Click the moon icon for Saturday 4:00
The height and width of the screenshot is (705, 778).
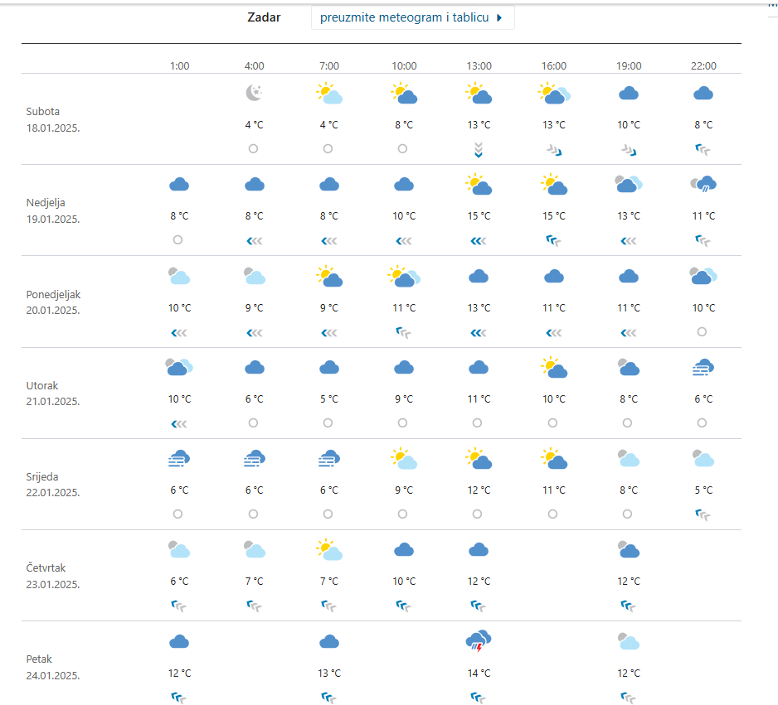(x=254, y=94)
